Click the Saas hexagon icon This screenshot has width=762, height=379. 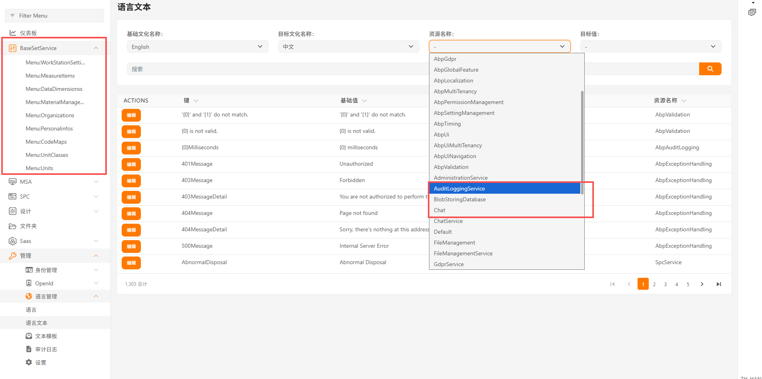click(13, 241)
